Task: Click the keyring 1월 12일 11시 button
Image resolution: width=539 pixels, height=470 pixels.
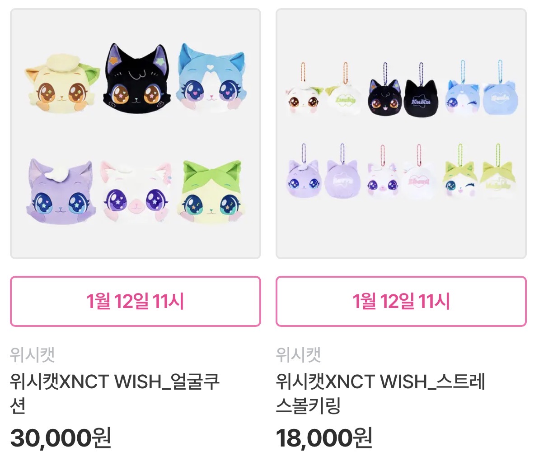Action: point(401,301)
